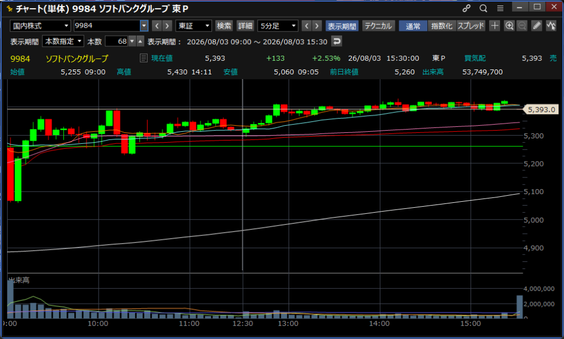
Task: Reset display period with return arrow icon
Action: click(x=337, y=41)
